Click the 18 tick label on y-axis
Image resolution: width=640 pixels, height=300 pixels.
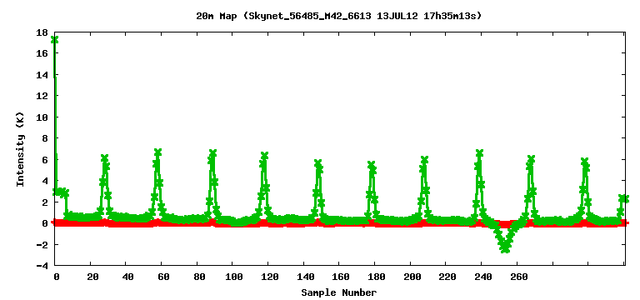click(x=42, y=32)
